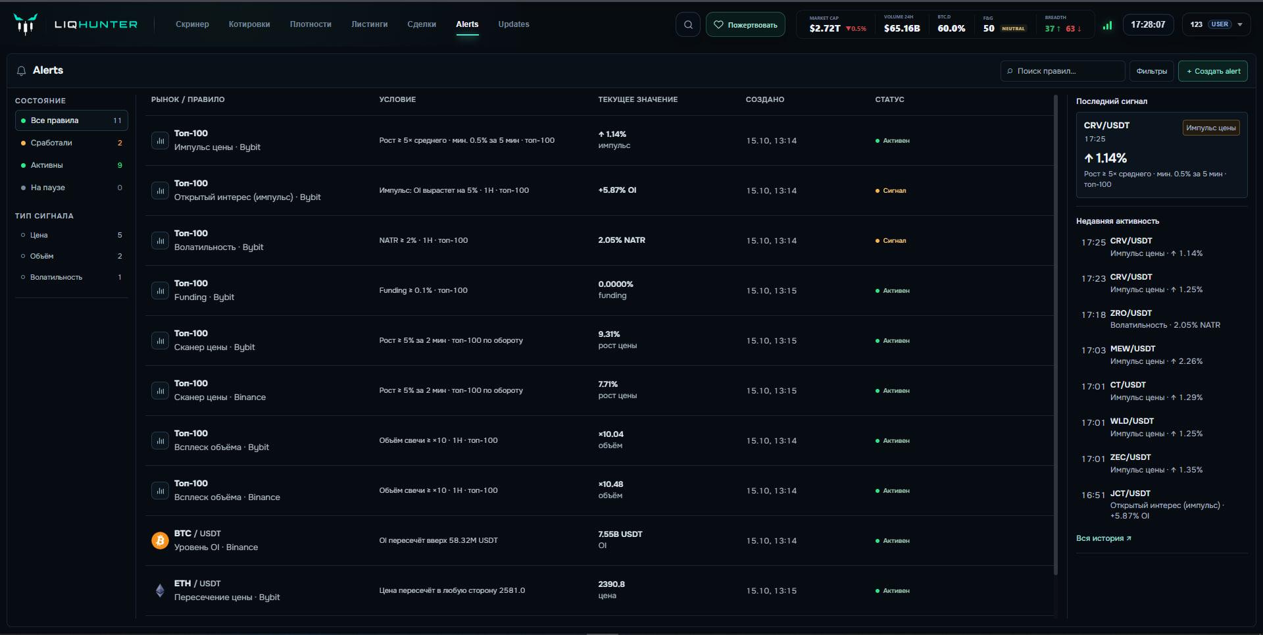This screenshot has height=635, width=1263.
Task: Sort by the Создано column header
Action: [764, 99]
